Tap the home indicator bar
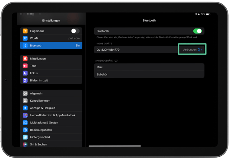 [115, 146]
